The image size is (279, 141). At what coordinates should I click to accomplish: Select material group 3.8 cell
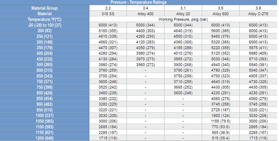point(258,8)
